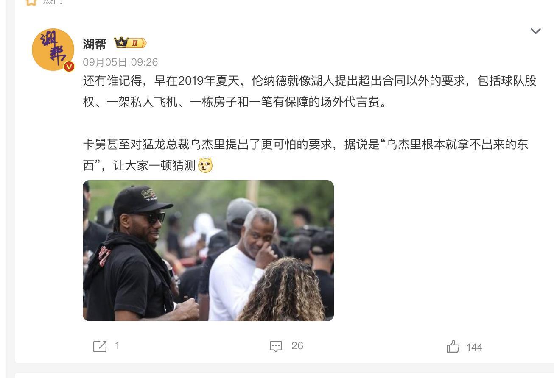Click the orange verified V badge
The height and width of the screenshot is (378, 554).
(x=69, y=67)
